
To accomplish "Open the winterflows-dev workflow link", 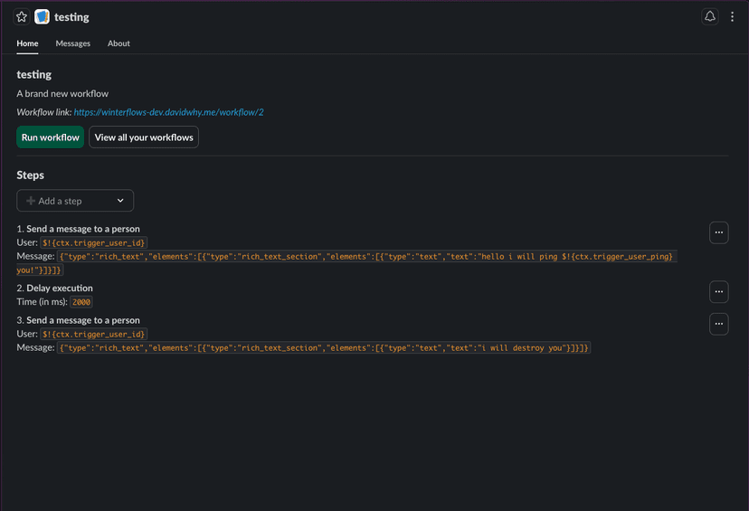I will pos(168,112).
